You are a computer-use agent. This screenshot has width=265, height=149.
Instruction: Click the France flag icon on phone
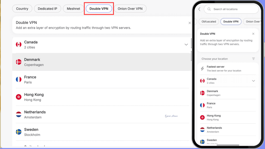[202, 105]
